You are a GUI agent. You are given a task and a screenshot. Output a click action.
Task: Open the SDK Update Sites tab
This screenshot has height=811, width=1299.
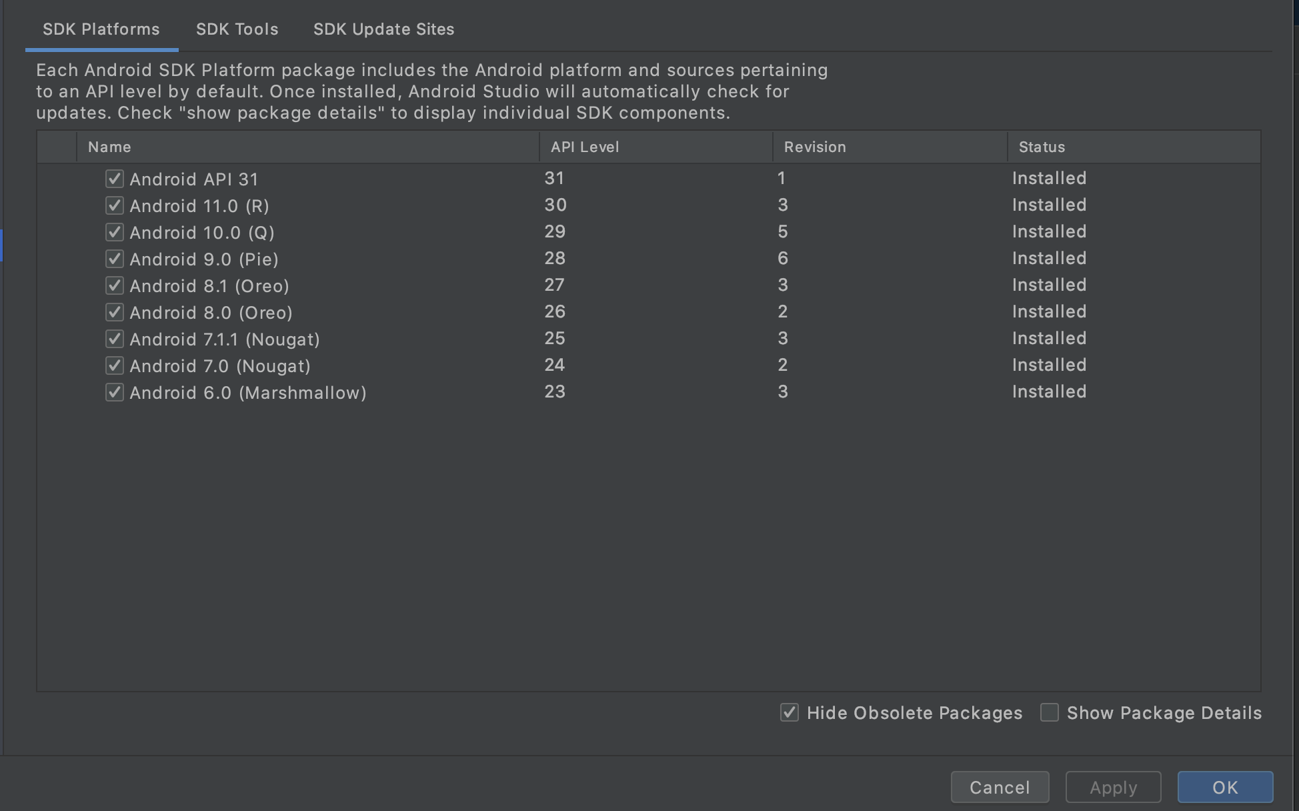click(383, 29)
